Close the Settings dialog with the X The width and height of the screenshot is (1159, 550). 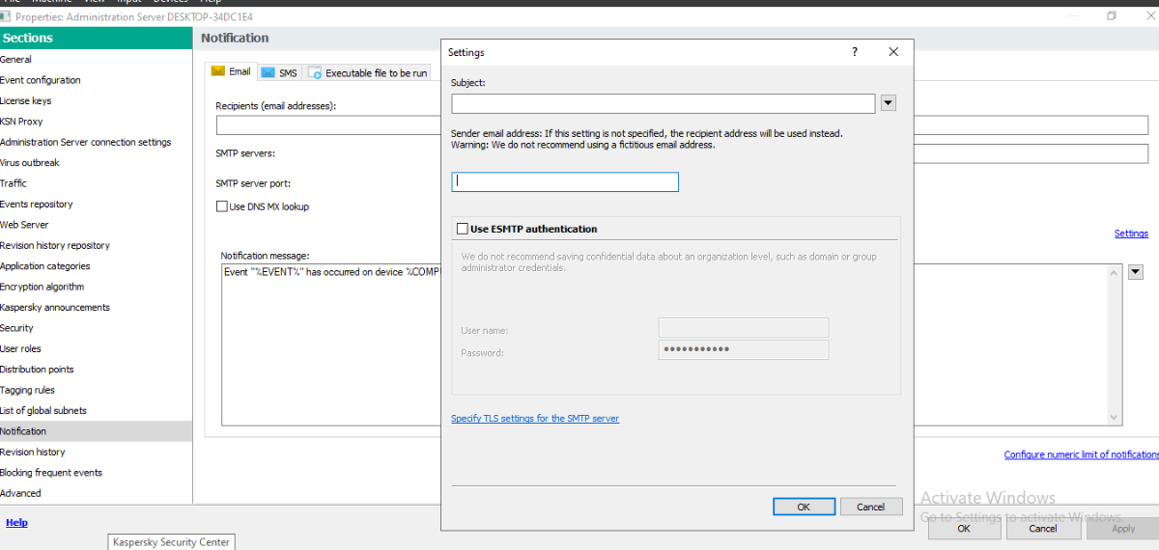pos(893,52)
